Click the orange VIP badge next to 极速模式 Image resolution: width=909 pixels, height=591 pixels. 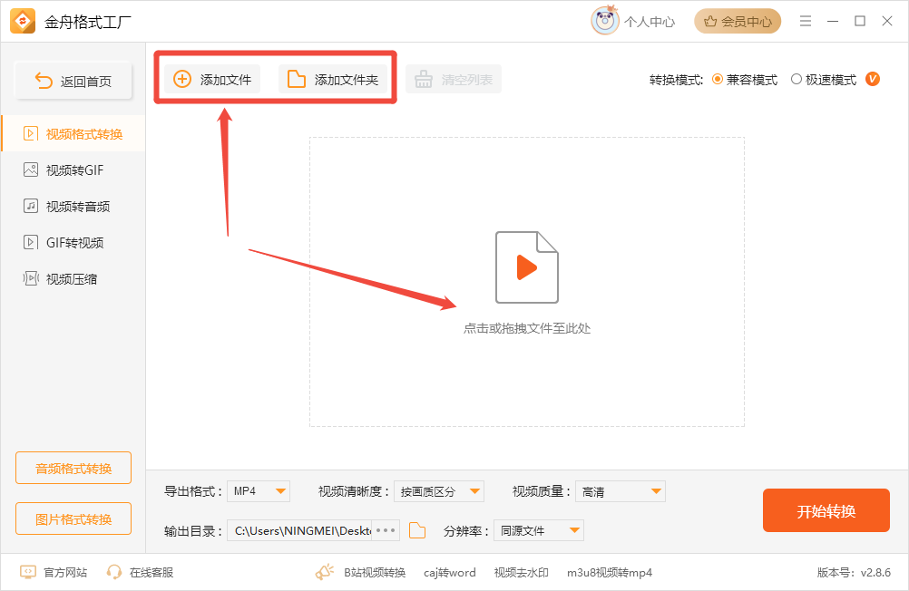tap(873, 79)
